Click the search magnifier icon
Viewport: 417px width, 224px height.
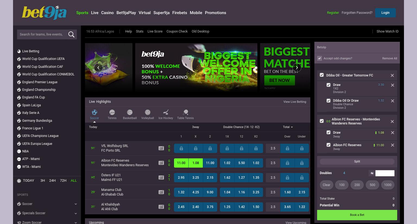pyautogui.click(x=71, y=34)
